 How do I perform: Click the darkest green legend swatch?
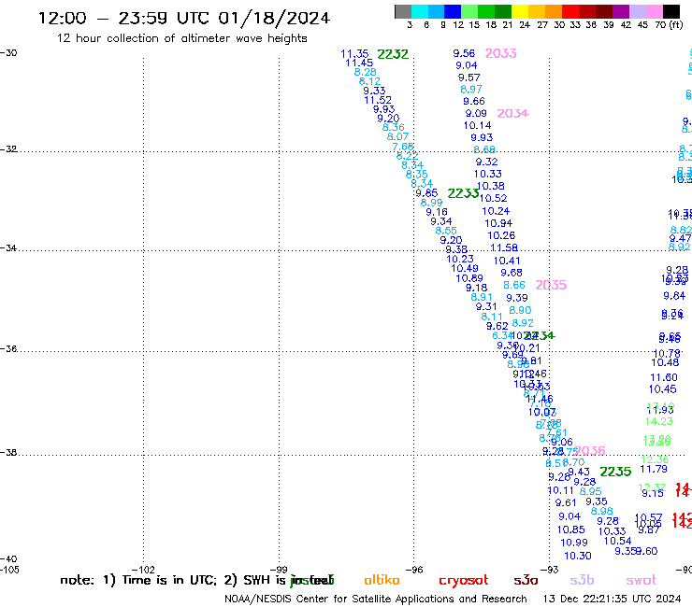coord(503,11)
